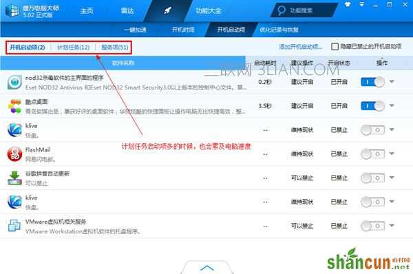Sort by the 启动耗时 column header
Viewport: 413px width, 274px height.
tap(265, 63)
